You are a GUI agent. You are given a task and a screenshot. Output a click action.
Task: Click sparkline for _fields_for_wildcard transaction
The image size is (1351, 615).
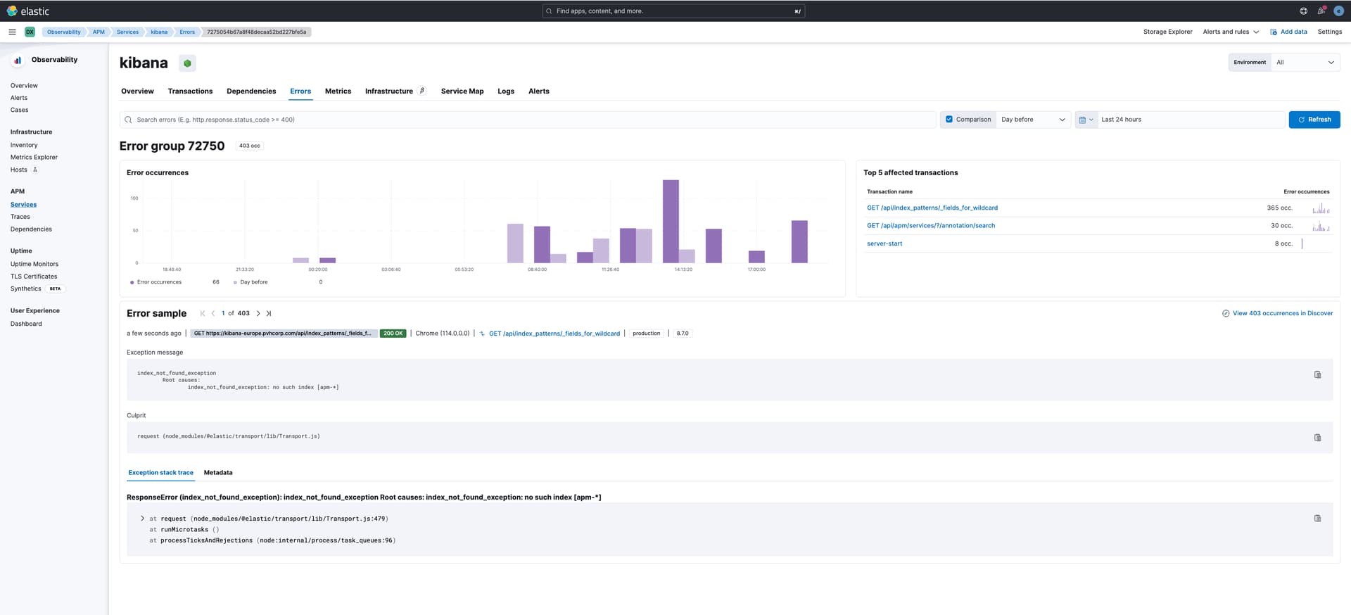(x=1321, y=208)
